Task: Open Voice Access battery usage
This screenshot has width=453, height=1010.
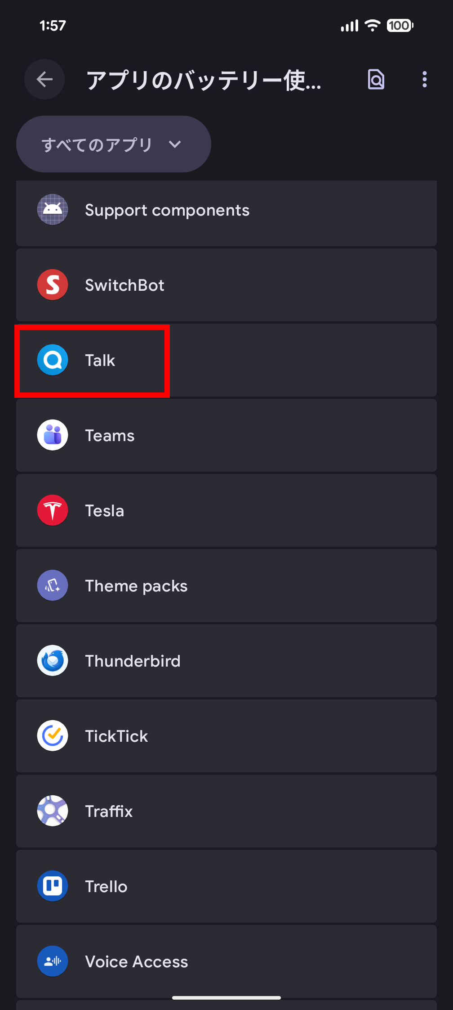Action: (x=226, y=962)
